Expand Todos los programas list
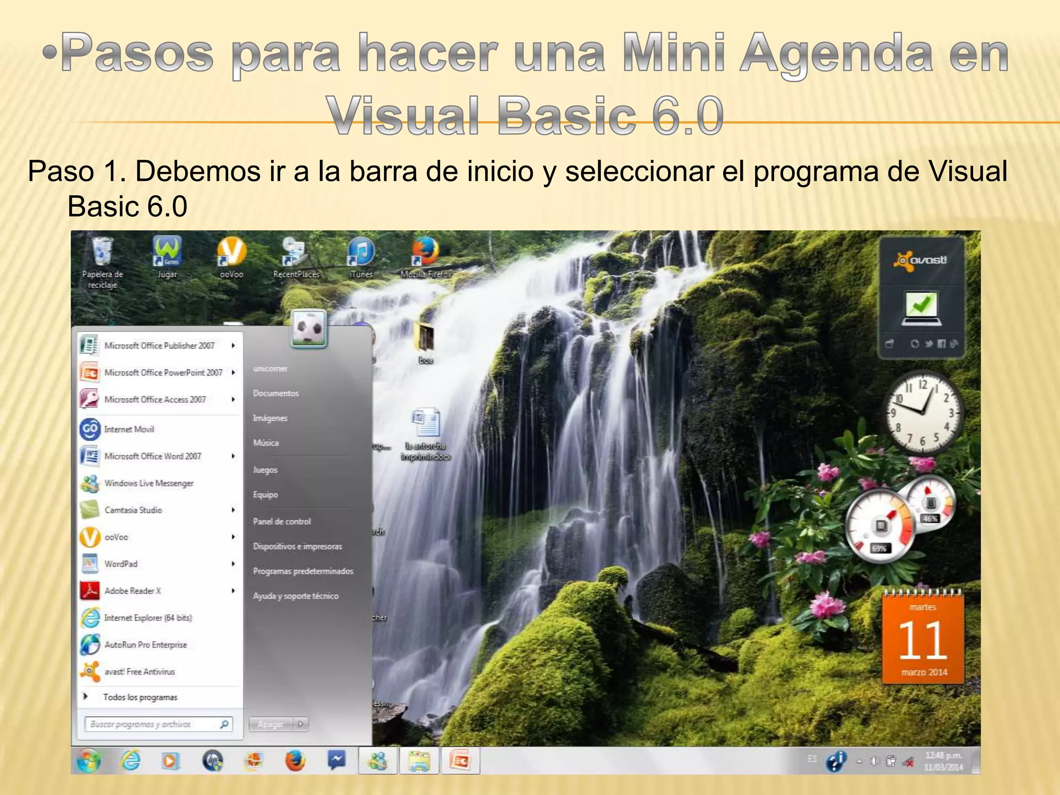The image size is (1060, 795). tap(140, 697)
